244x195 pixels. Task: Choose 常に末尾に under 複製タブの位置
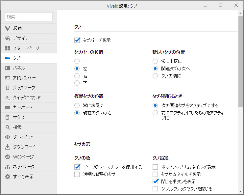pos(77,105)
